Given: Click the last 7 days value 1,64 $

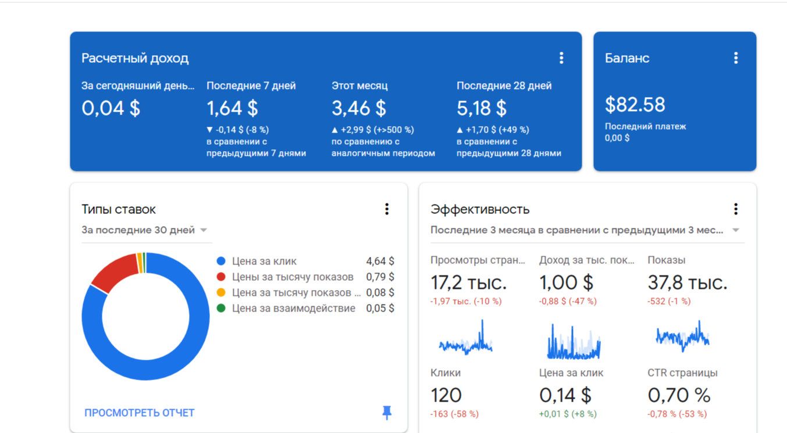Looking at the screenshot, I should 232,108.
